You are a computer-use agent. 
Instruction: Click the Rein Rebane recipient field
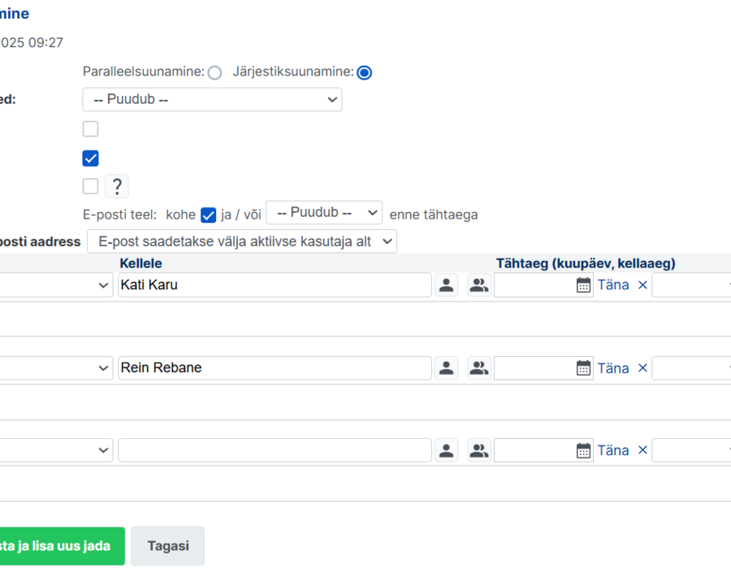pos(275,368)
